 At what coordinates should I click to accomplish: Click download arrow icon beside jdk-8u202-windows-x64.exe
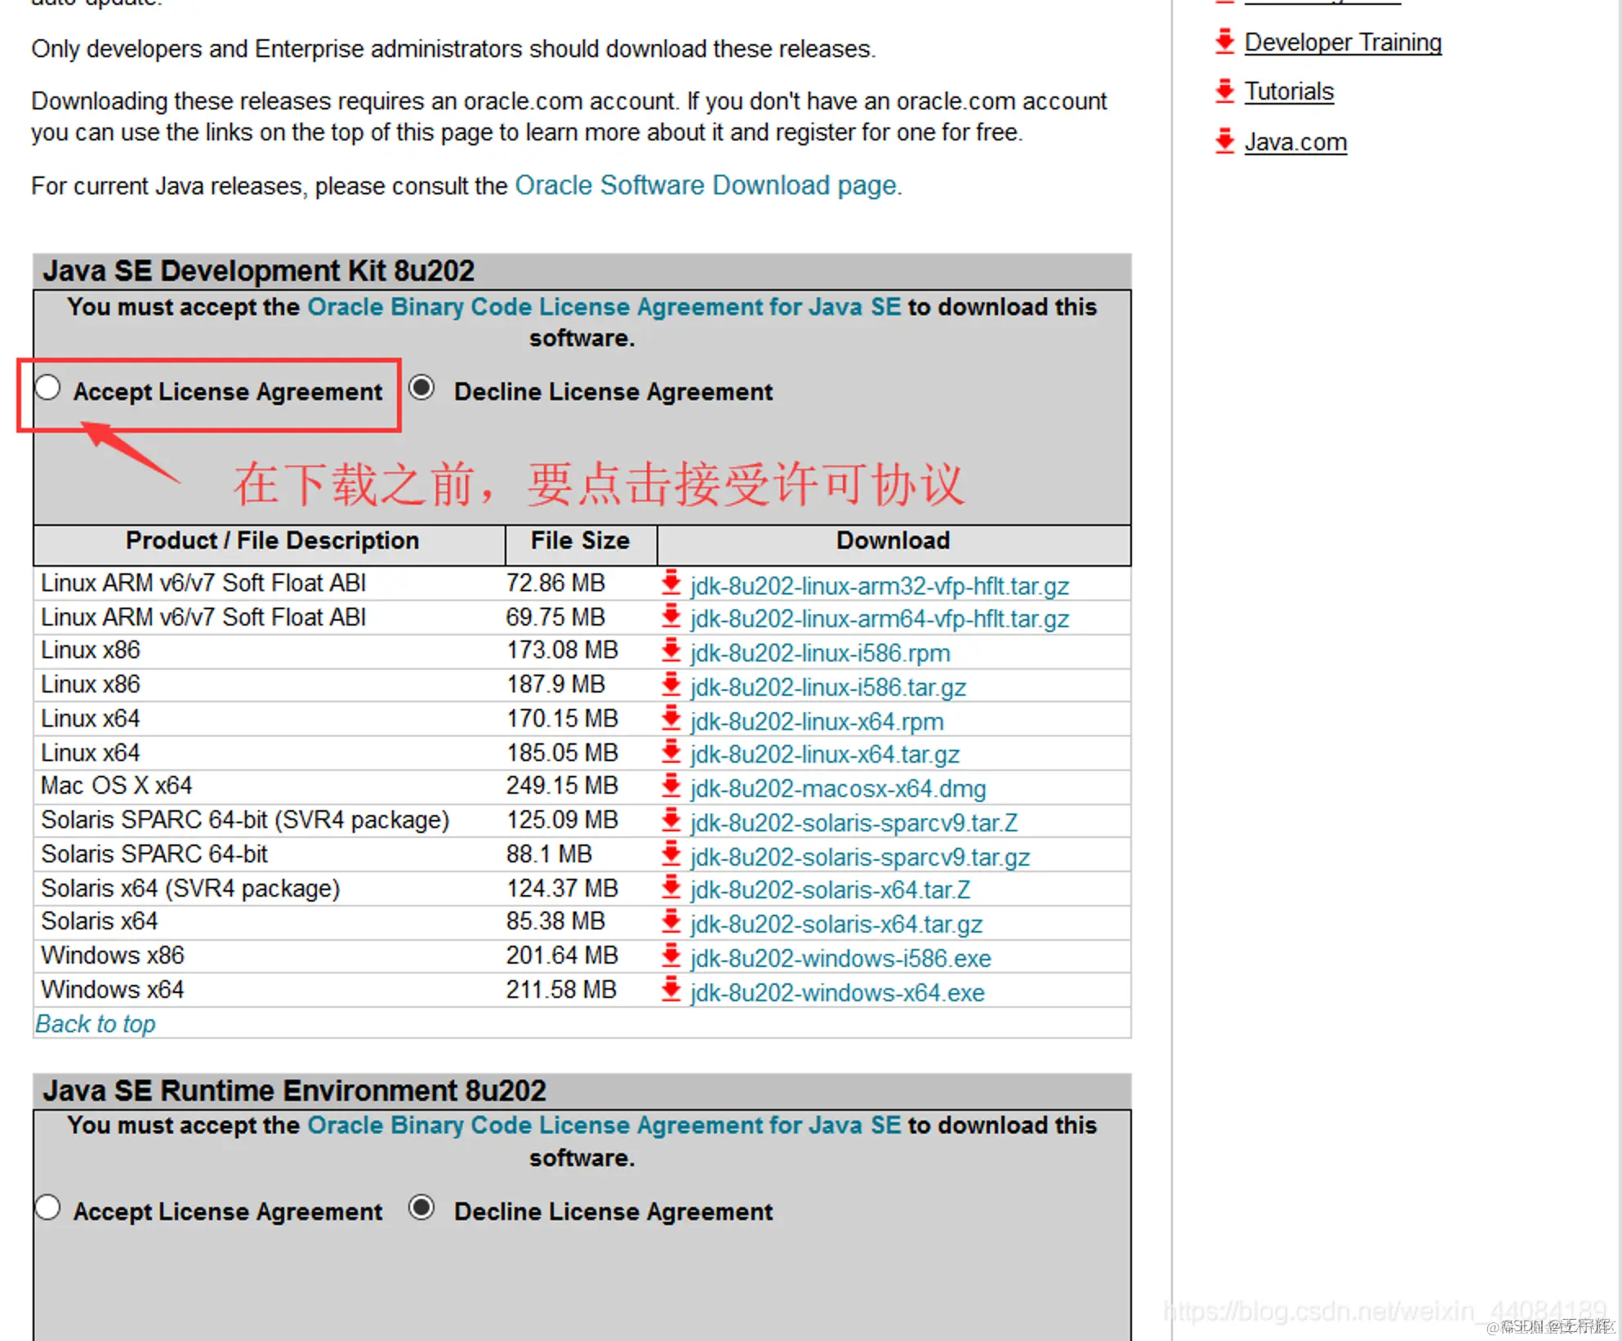tap(671, 991)
